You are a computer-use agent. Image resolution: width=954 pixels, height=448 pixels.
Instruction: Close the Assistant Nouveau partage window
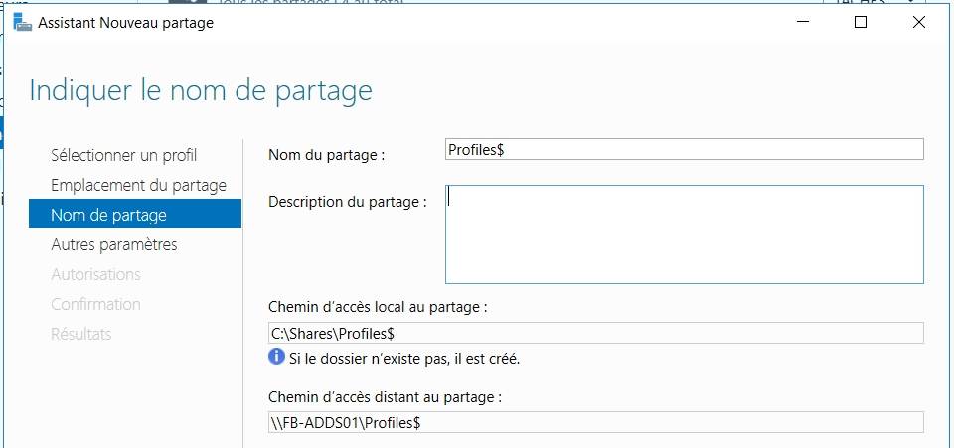click(918, 23)
